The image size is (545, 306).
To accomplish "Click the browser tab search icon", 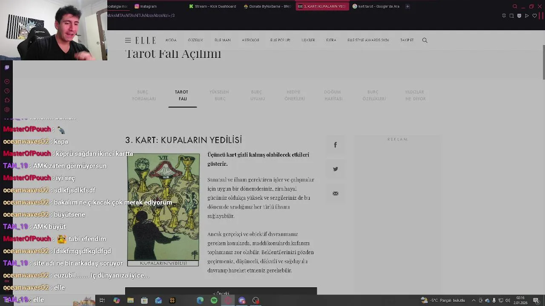I will pyautogui.click(x=515, y=6).
